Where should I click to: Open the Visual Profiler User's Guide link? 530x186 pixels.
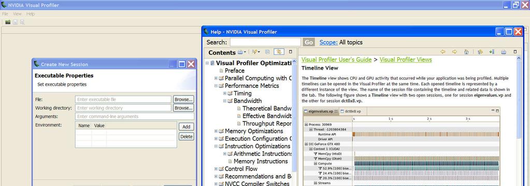click(x=336, y=59)
